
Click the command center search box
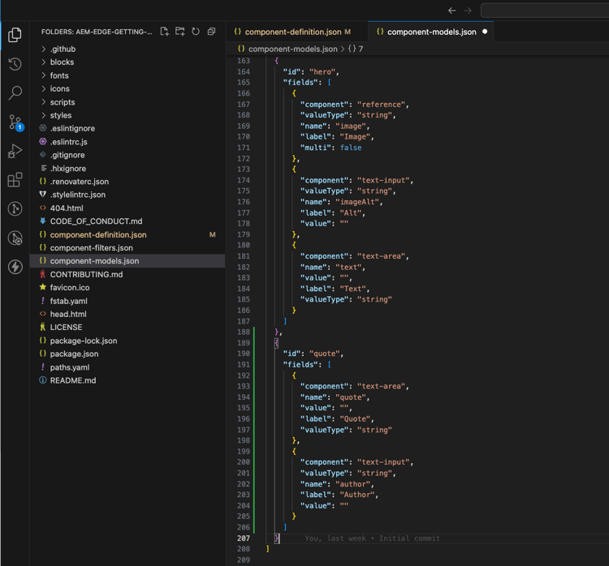[x=544, y=11]
